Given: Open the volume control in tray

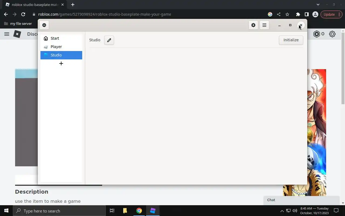Looking at the screenshot, I should (x=295, y=211).
